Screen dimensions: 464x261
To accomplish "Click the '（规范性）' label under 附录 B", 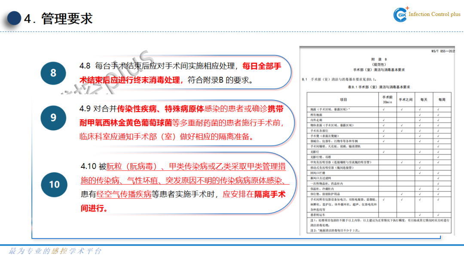I will (x=379, y=64).
